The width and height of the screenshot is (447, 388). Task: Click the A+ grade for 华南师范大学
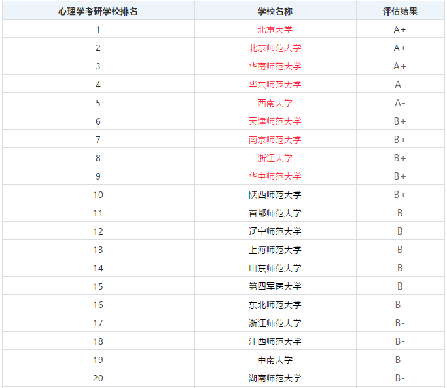tap(400, 66)
